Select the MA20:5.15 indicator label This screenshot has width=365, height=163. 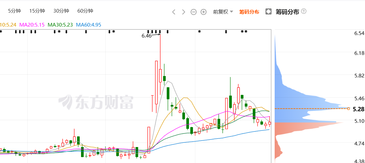tap(32, 25)
